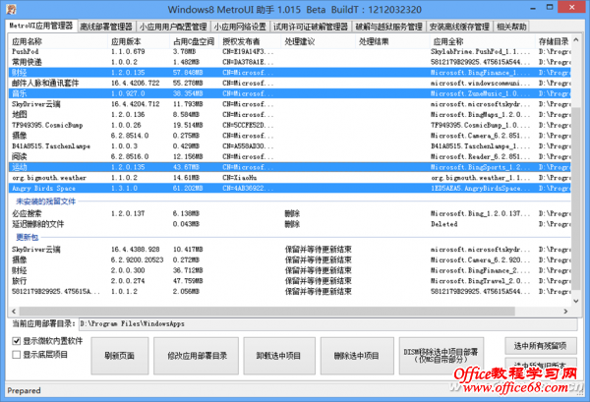Select the 7F949395.CosmicBump row

click(x=290, y=125)
